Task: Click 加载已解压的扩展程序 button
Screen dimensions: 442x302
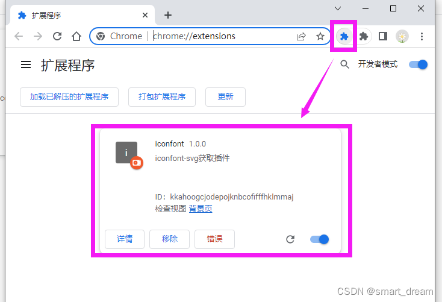Action: (x=69, y=97)
